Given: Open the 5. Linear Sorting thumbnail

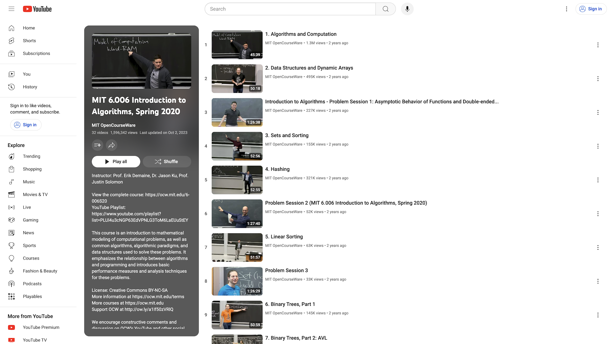Looking at the screenshot, I should click(x=237, y=247).
